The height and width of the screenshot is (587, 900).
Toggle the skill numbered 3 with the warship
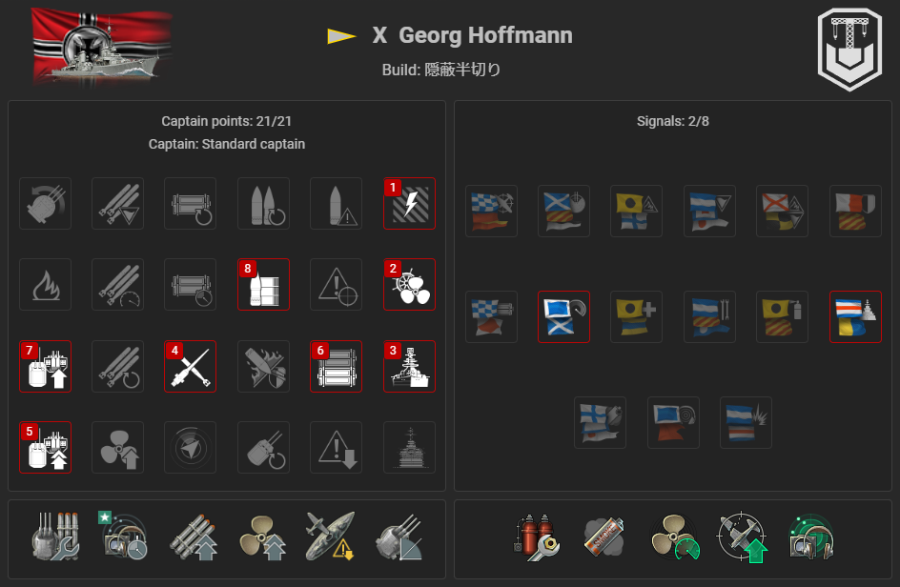coord(409,367)
